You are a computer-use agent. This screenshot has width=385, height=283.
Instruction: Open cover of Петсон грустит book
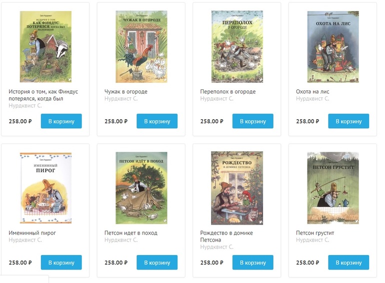click(333, 188)
